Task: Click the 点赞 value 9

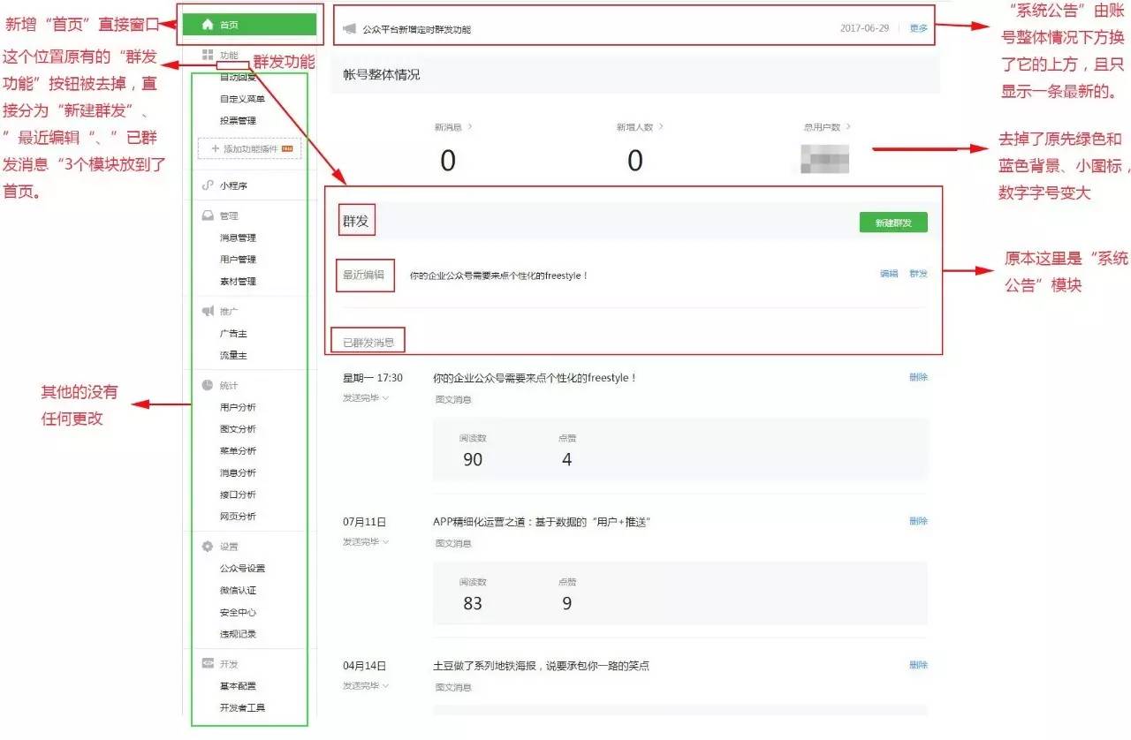Action: (x=566, y=603)
